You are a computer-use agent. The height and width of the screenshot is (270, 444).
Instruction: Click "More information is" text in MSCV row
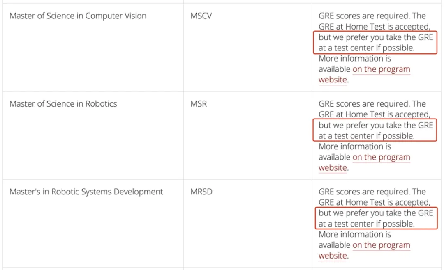pos(355,59)
